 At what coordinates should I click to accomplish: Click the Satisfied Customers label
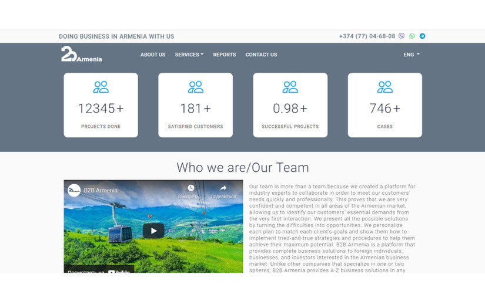tap(196, 127)
